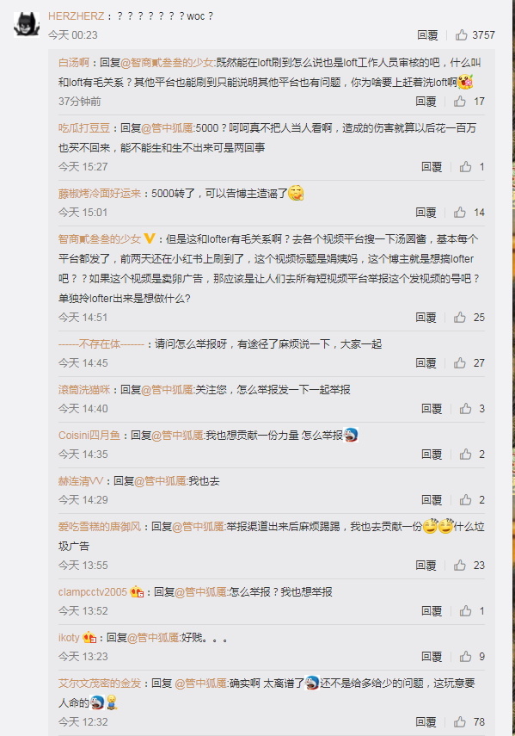515x736 pixels.
Task: Open clampcctv2005's profile link
Action: pos(92,592)
